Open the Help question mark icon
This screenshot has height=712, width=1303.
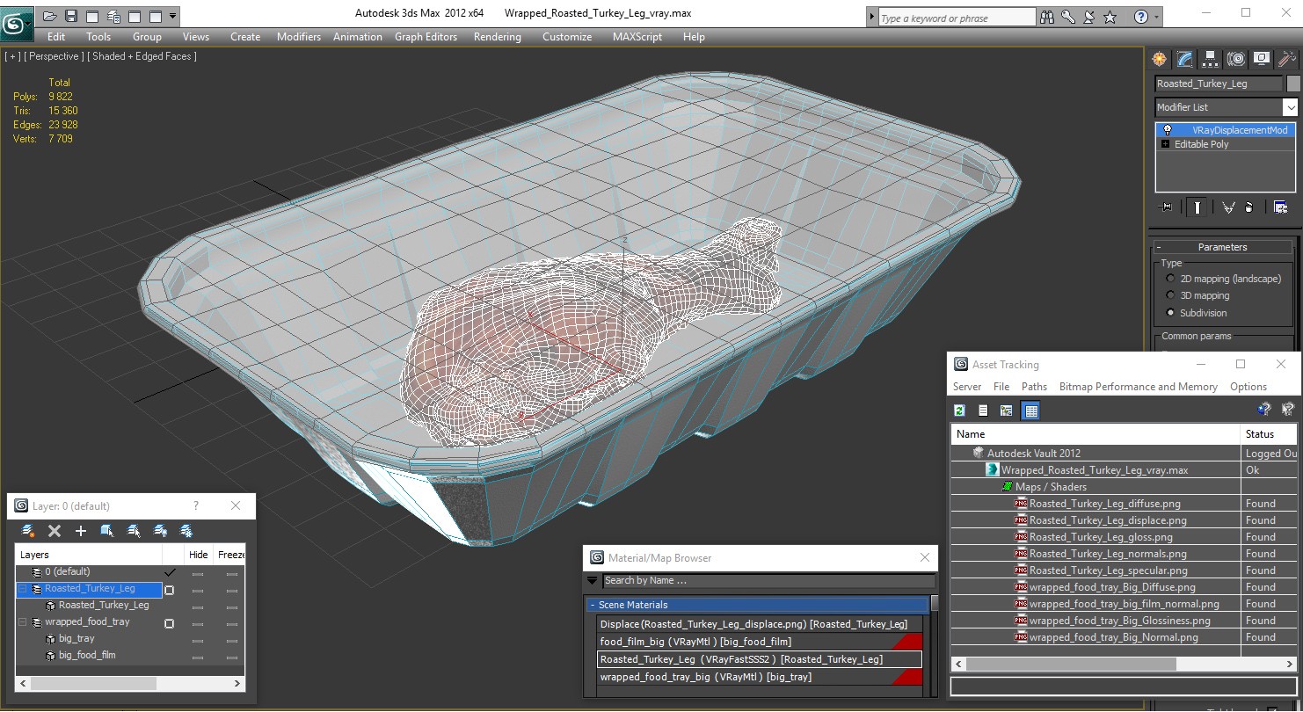pyautogui.click(x=1141, y=17)
